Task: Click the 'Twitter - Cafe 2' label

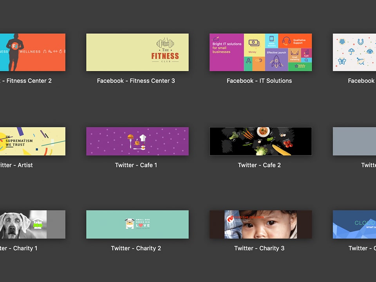Action: point(259,165)
